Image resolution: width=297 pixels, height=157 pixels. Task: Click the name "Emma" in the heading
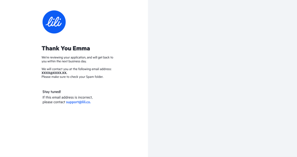pos(81,48)
